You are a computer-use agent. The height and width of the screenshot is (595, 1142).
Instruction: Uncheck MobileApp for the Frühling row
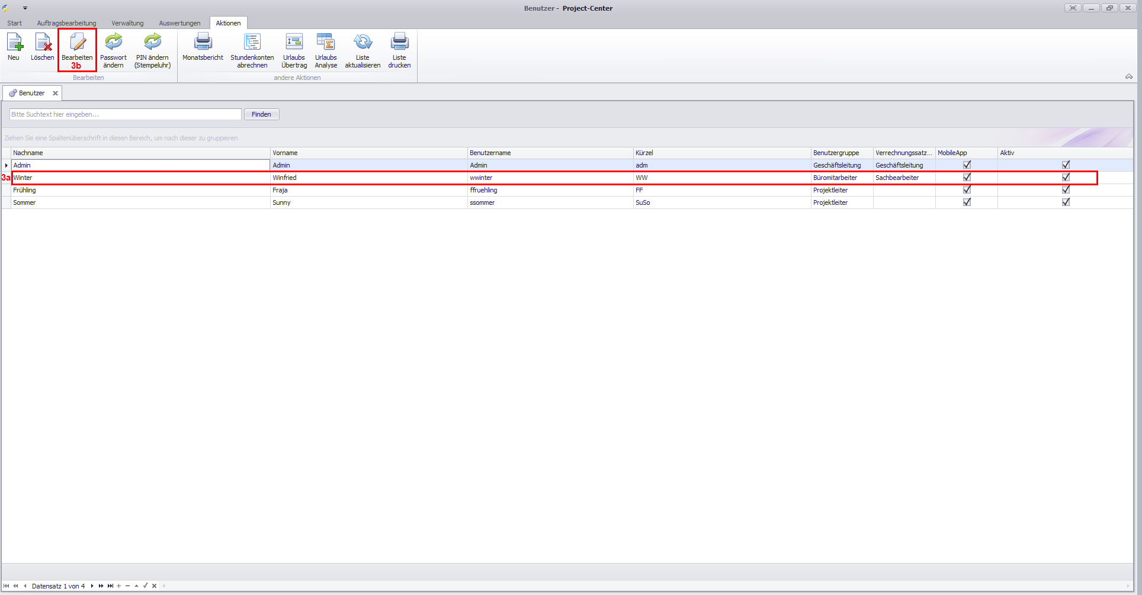coord(967,189)
